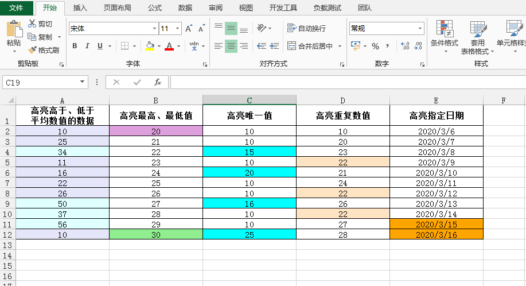526x286 pixels.
Task: Expand paste options arrow under 粘贴
Action: tap(14, 51)
